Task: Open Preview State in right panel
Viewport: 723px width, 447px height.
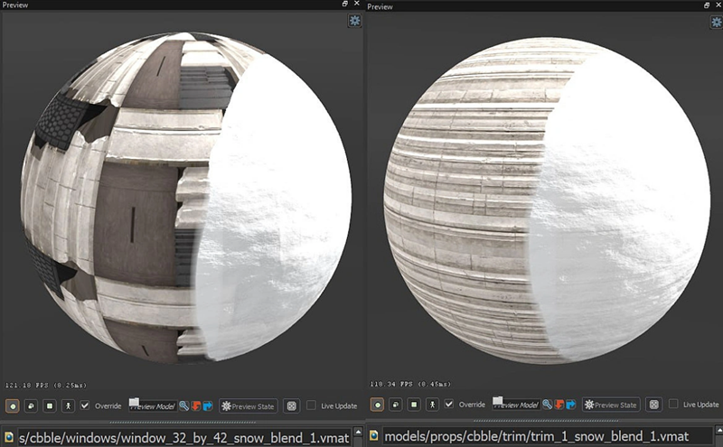Action: pyautogui.click(x=610, y=405)
